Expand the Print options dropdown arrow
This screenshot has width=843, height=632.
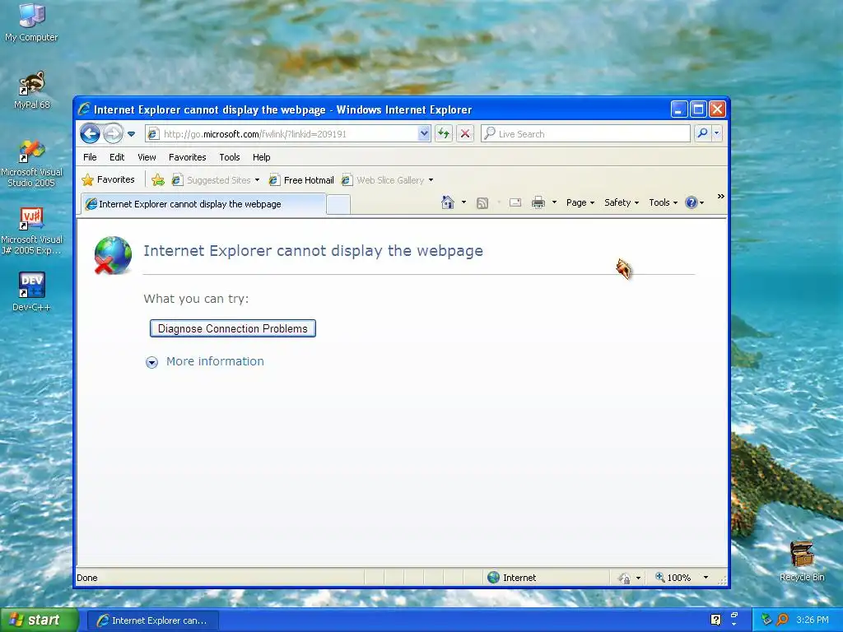pos(554,202)
